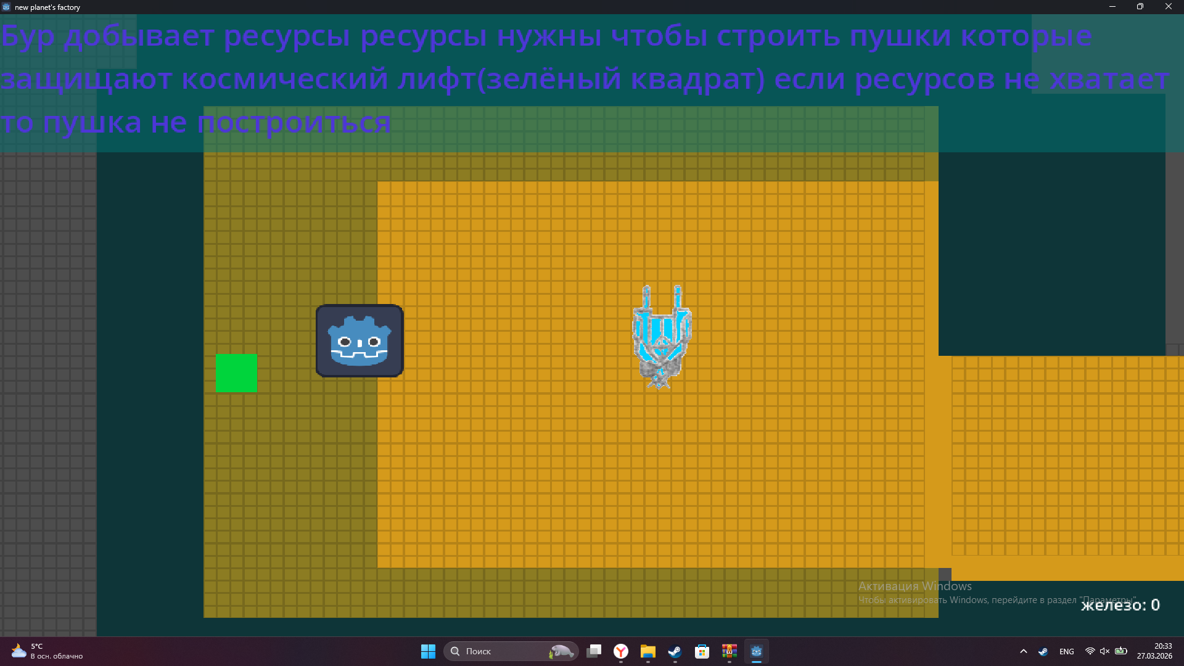Click the Steam system tray icon
This screenshot has height=666, width=1184.
click(x=1043, y=651)
